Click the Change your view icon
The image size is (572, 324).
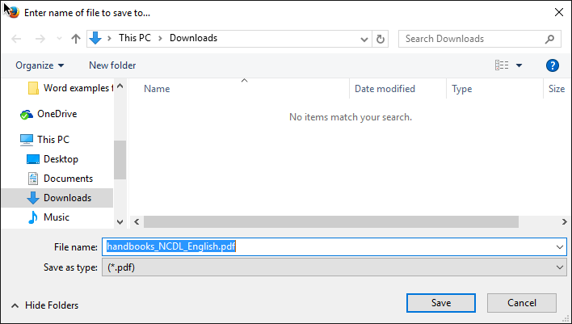(503, 65)
